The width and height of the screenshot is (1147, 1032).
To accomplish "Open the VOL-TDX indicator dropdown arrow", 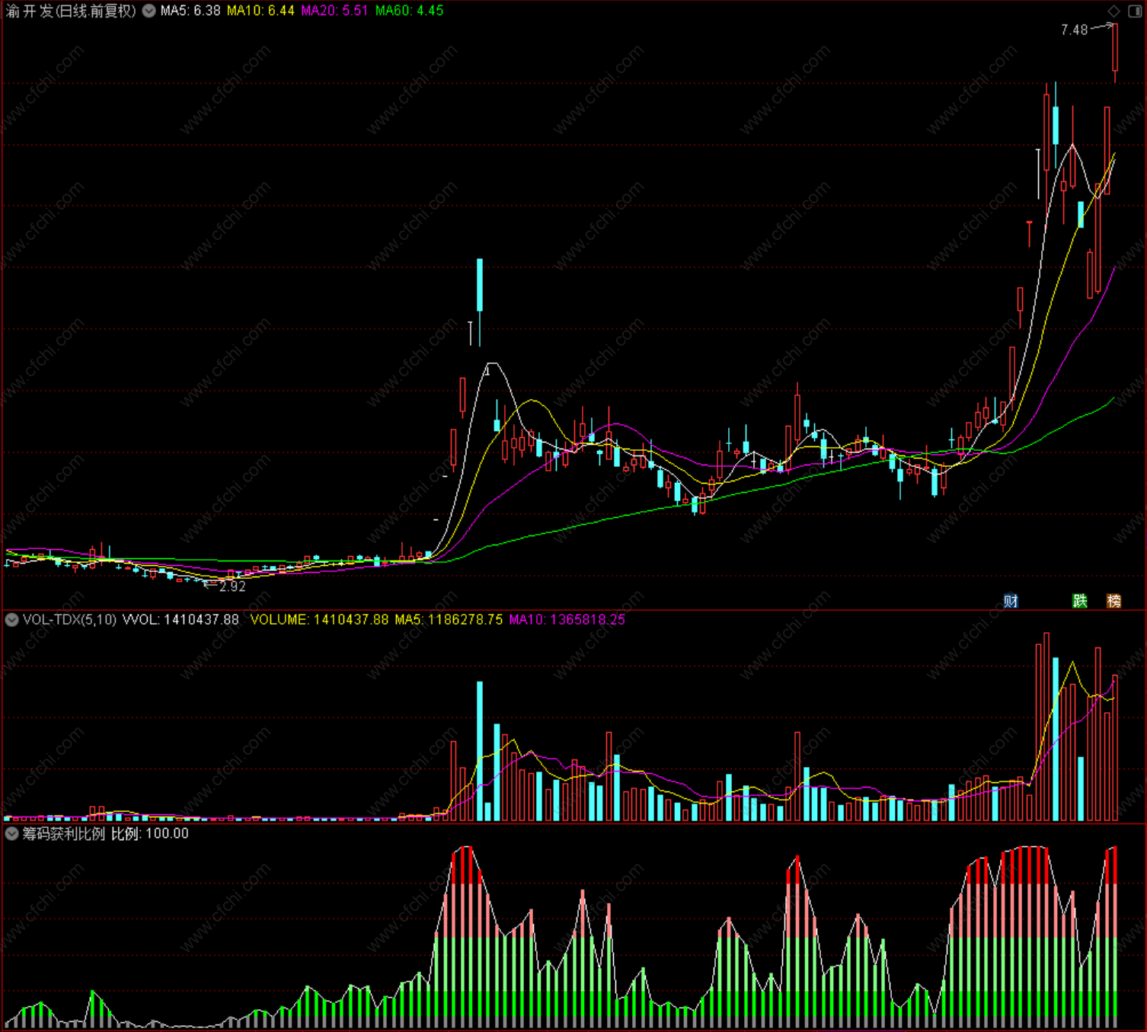I will click(11, 619).
